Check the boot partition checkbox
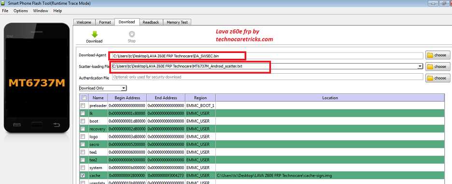Screen dimensions: 452x184 [83, 121]
